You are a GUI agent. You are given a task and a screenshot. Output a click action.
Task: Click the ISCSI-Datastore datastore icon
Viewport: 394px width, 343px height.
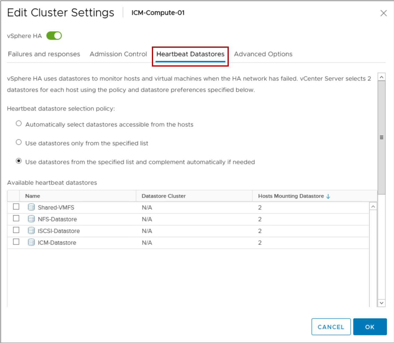pyautogui.click(x=31, y=231)
